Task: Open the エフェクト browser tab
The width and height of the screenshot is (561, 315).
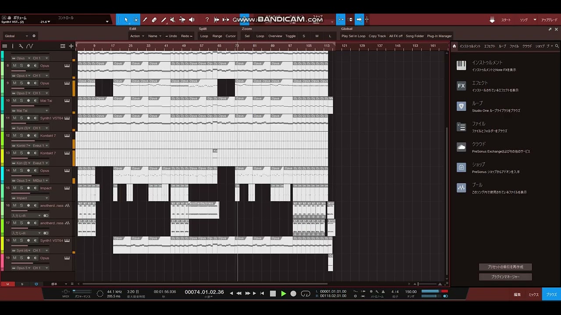Action: [x=490, y=46]
